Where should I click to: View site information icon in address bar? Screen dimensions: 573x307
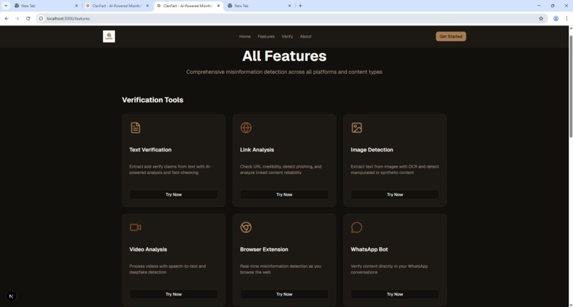(x=41, y=18)
